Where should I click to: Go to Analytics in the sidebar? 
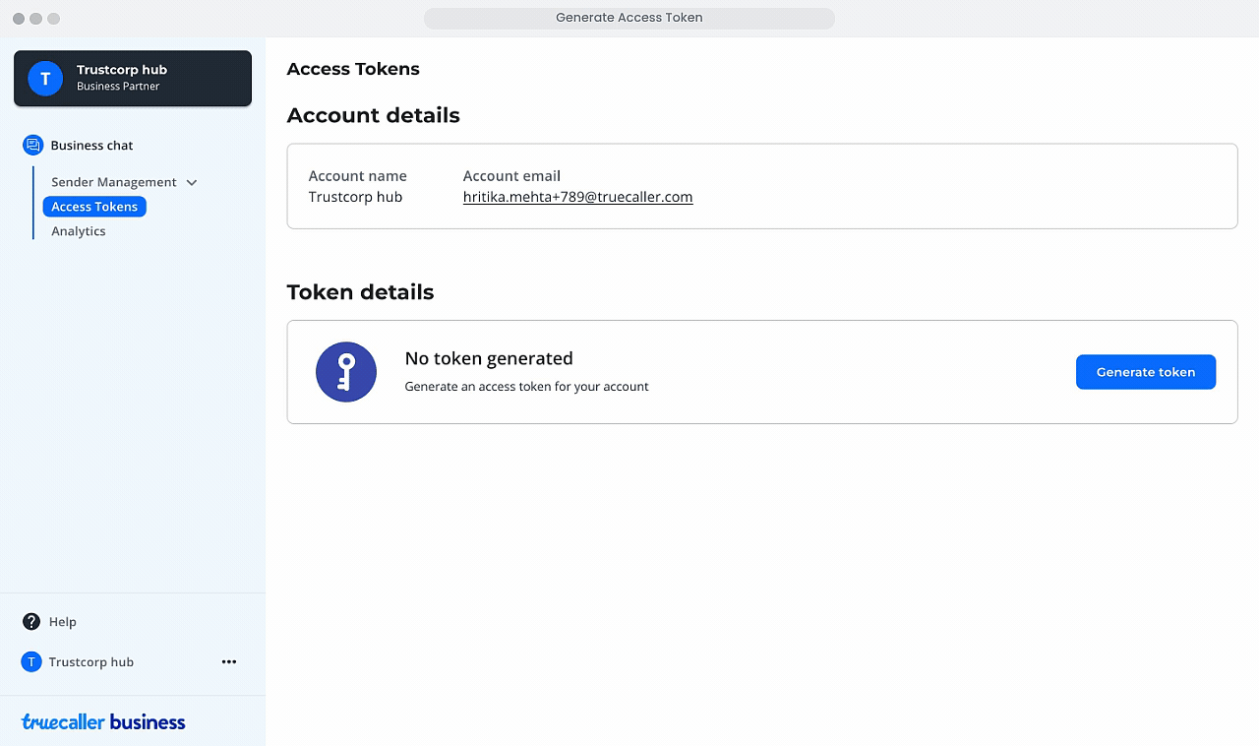coord(79,231)
